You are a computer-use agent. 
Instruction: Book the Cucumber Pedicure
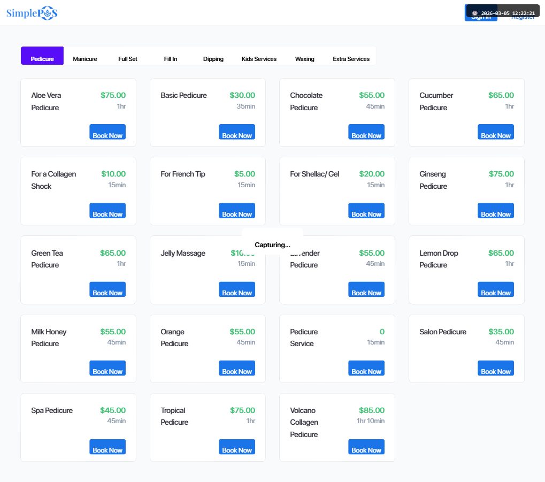tap(496, 132)
